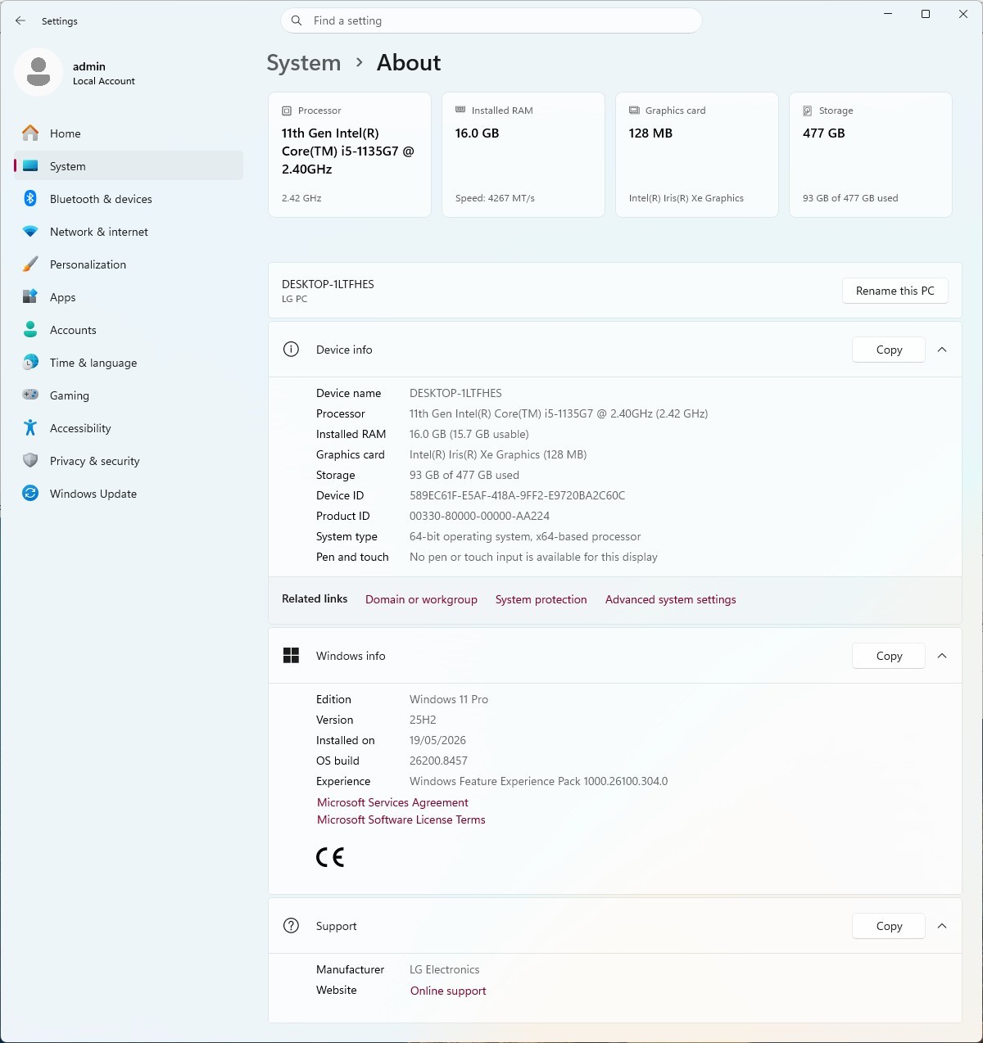The image size is (983, 1043).
Task: Click the Installed RAM 16.0 GB card
Action: coord(523,155)
